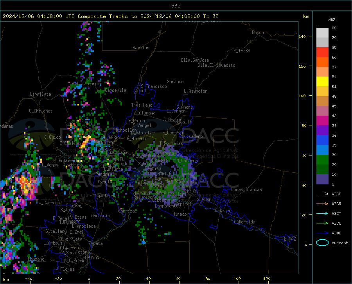
Task: Click the orange VBCR arrow legend icon
Action: [322, 204]
